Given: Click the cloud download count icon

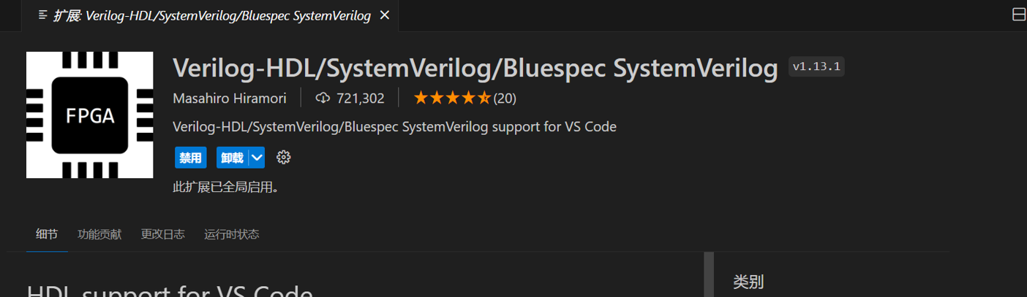Looking at the screenshot, I should [x=323, y=98].
